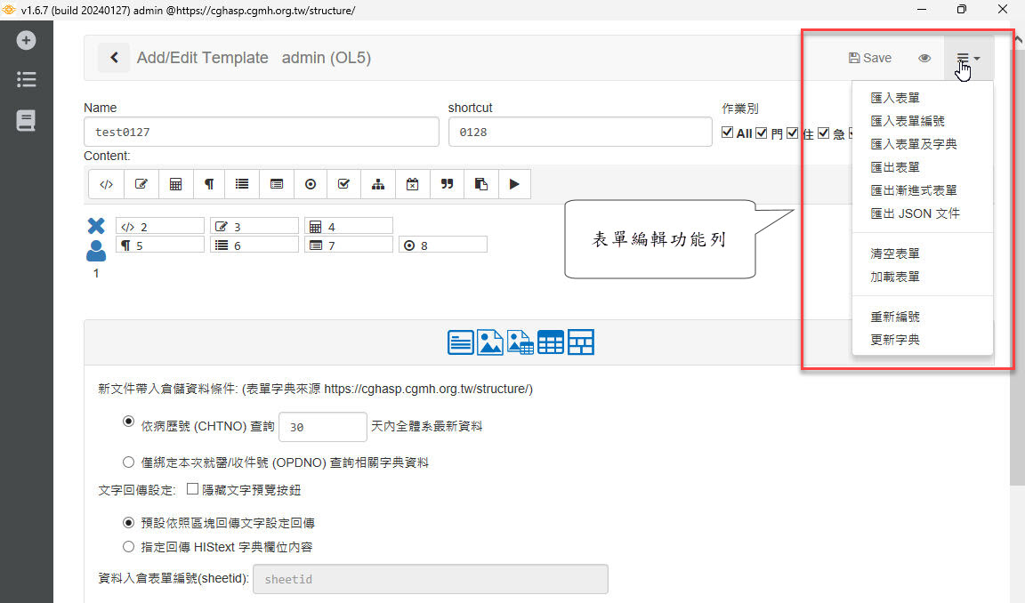1025x603 pixels.
Task: Click the sitemap hierarchy toolbar icon
Action: (378, 184)
